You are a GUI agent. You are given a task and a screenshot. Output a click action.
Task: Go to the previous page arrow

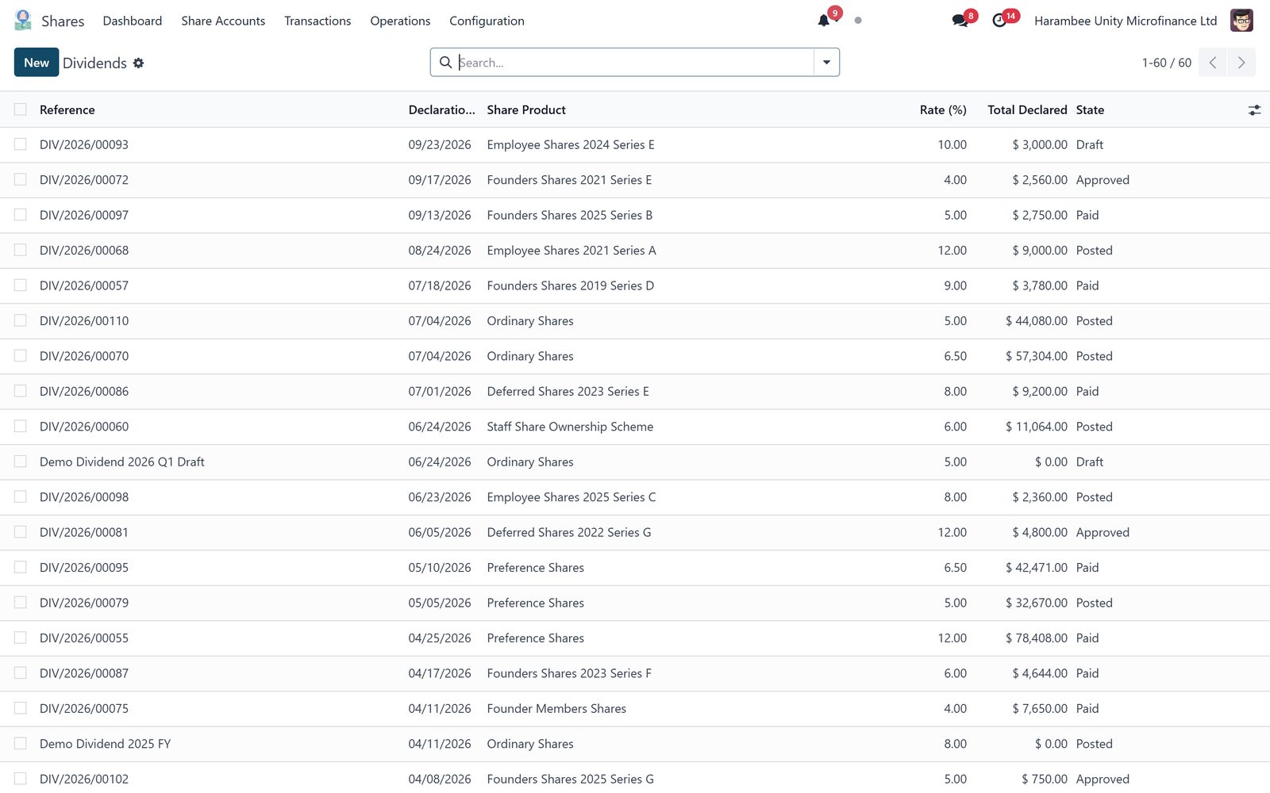click(1213, 63)
